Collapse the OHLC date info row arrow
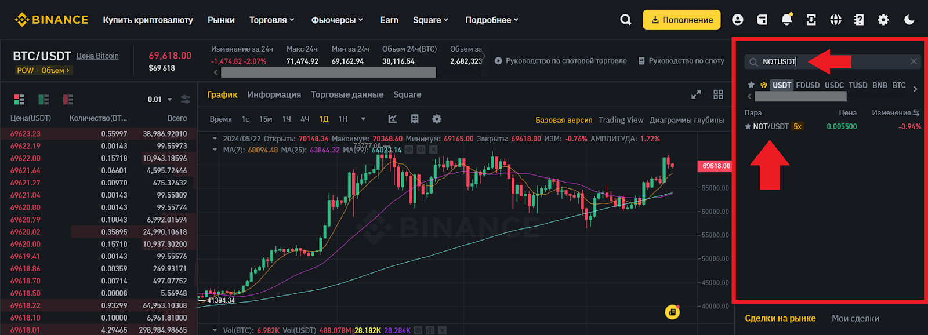This screenshot has height=335, width=928. pos(215,139)
